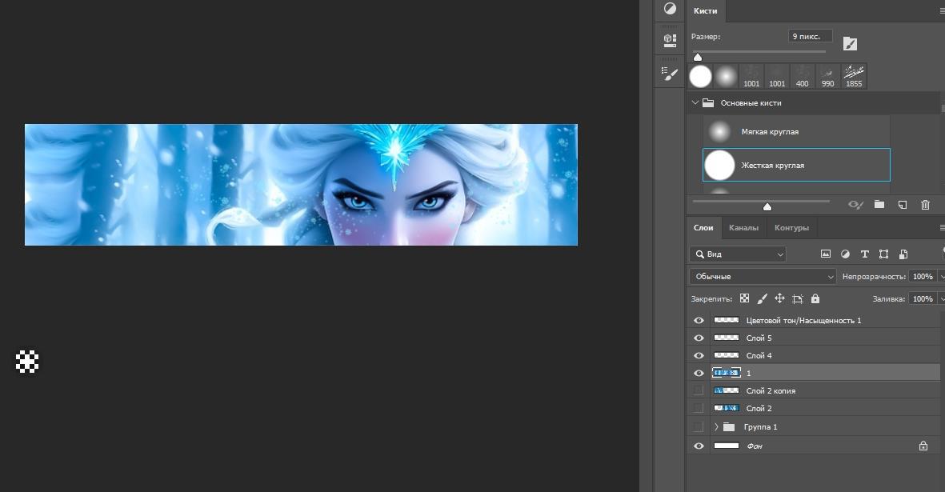
Task: Click the lock all padlock icon
Action: pyautogui.click(x=815, y=298)
